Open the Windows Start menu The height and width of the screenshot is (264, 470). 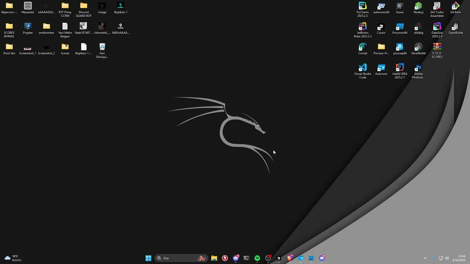point(148,258)
